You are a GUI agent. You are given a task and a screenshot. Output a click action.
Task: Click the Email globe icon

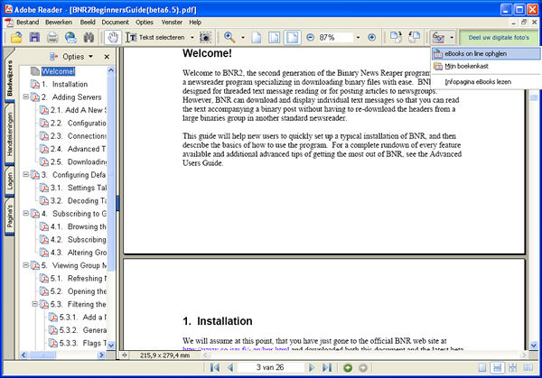point(70,37)
